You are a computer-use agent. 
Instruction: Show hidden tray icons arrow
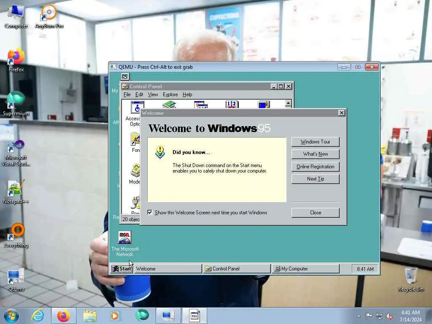[359, 316]
